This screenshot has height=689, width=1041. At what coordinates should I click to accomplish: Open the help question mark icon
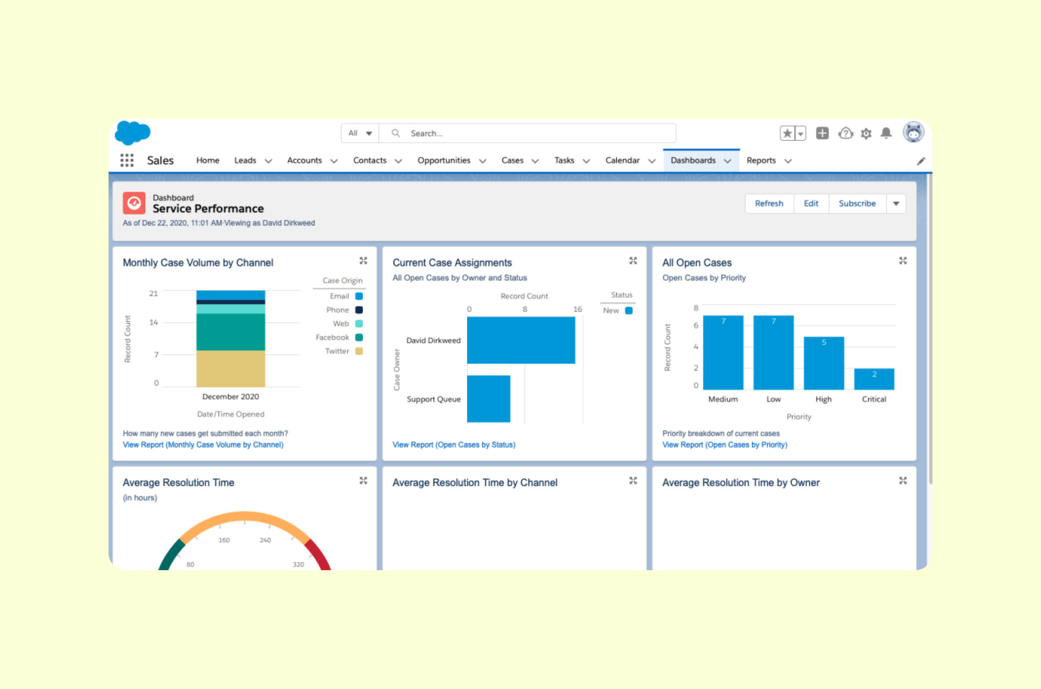pos(845,133)
